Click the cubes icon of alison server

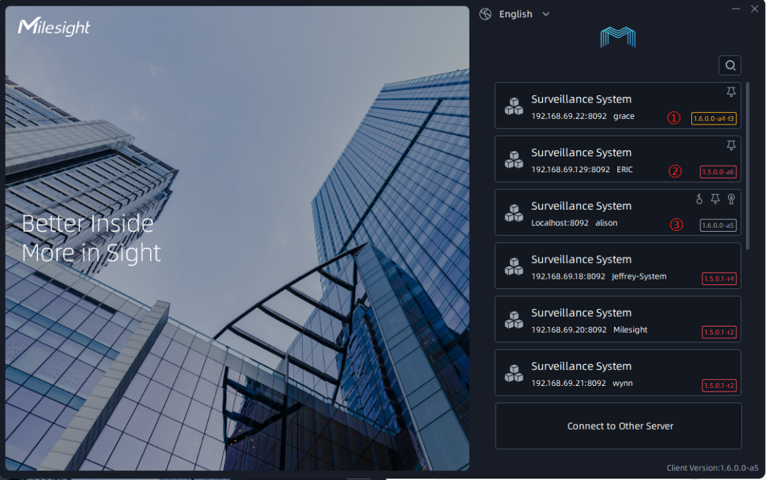coord(514,212)
